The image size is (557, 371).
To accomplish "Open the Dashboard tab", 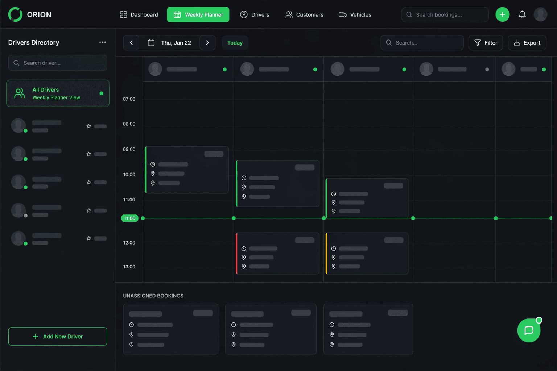I will (139, 14).
